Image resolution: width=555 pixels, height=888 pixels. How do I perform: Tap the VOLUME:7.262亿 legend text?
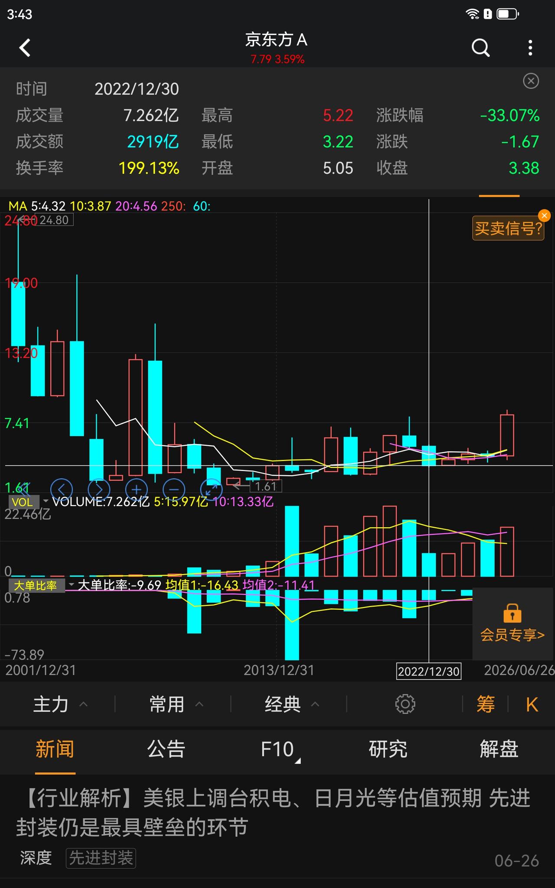click(101, 502)
